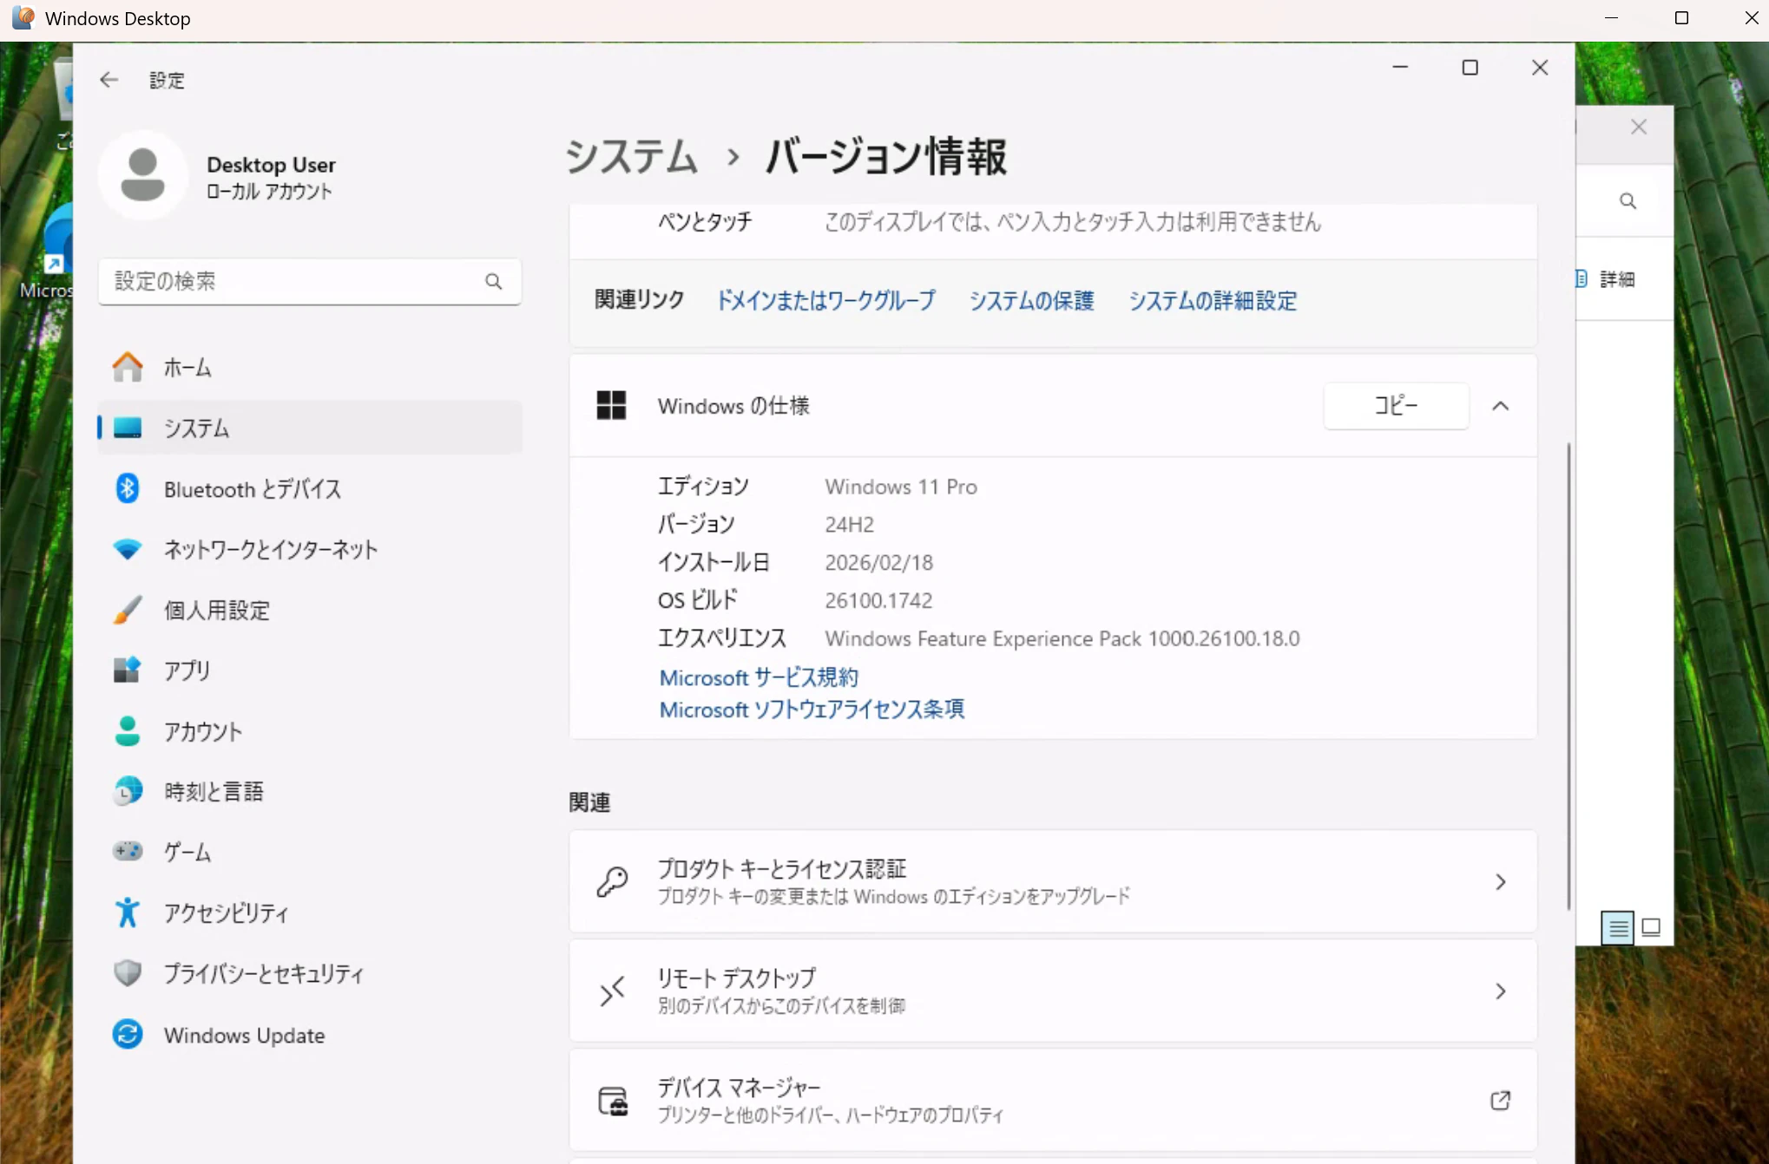The image size is (1769, 1164).
Task: Click the 関連 section heading
Action: pyautogui.click(x=589, y=802)
